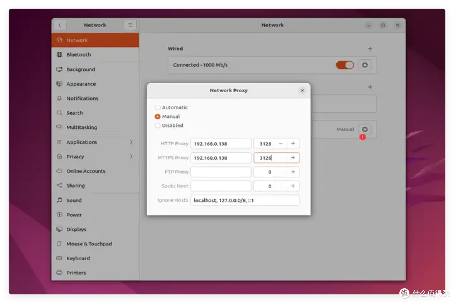Screen dimensions: 454x303
Task: Toggle the Wired connection switch
Action: (345, 65)
